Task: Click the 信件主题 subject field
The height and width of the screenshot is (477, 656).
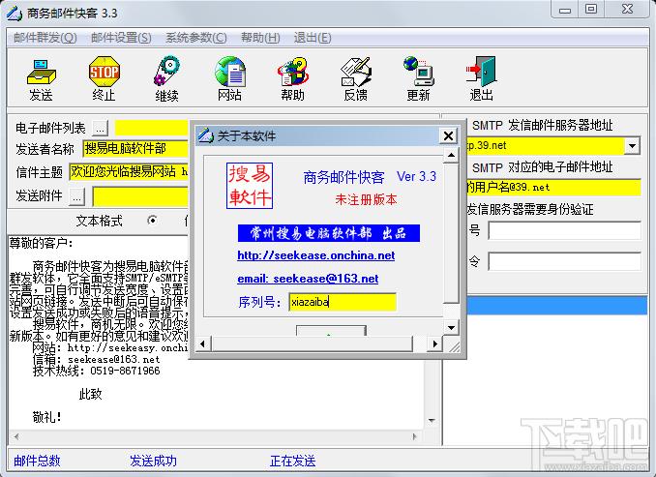Action: pyautogui.click(x=129, y=171)
